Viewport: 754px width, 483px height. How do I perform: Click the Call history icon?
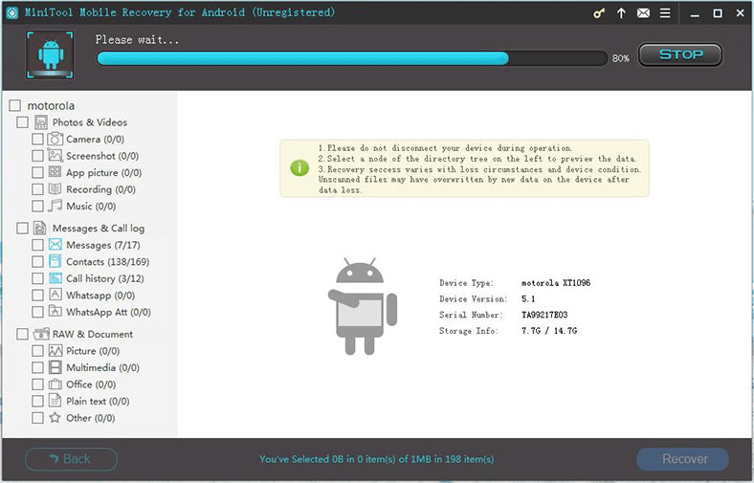pyautogui.click(x=55, y=278)
